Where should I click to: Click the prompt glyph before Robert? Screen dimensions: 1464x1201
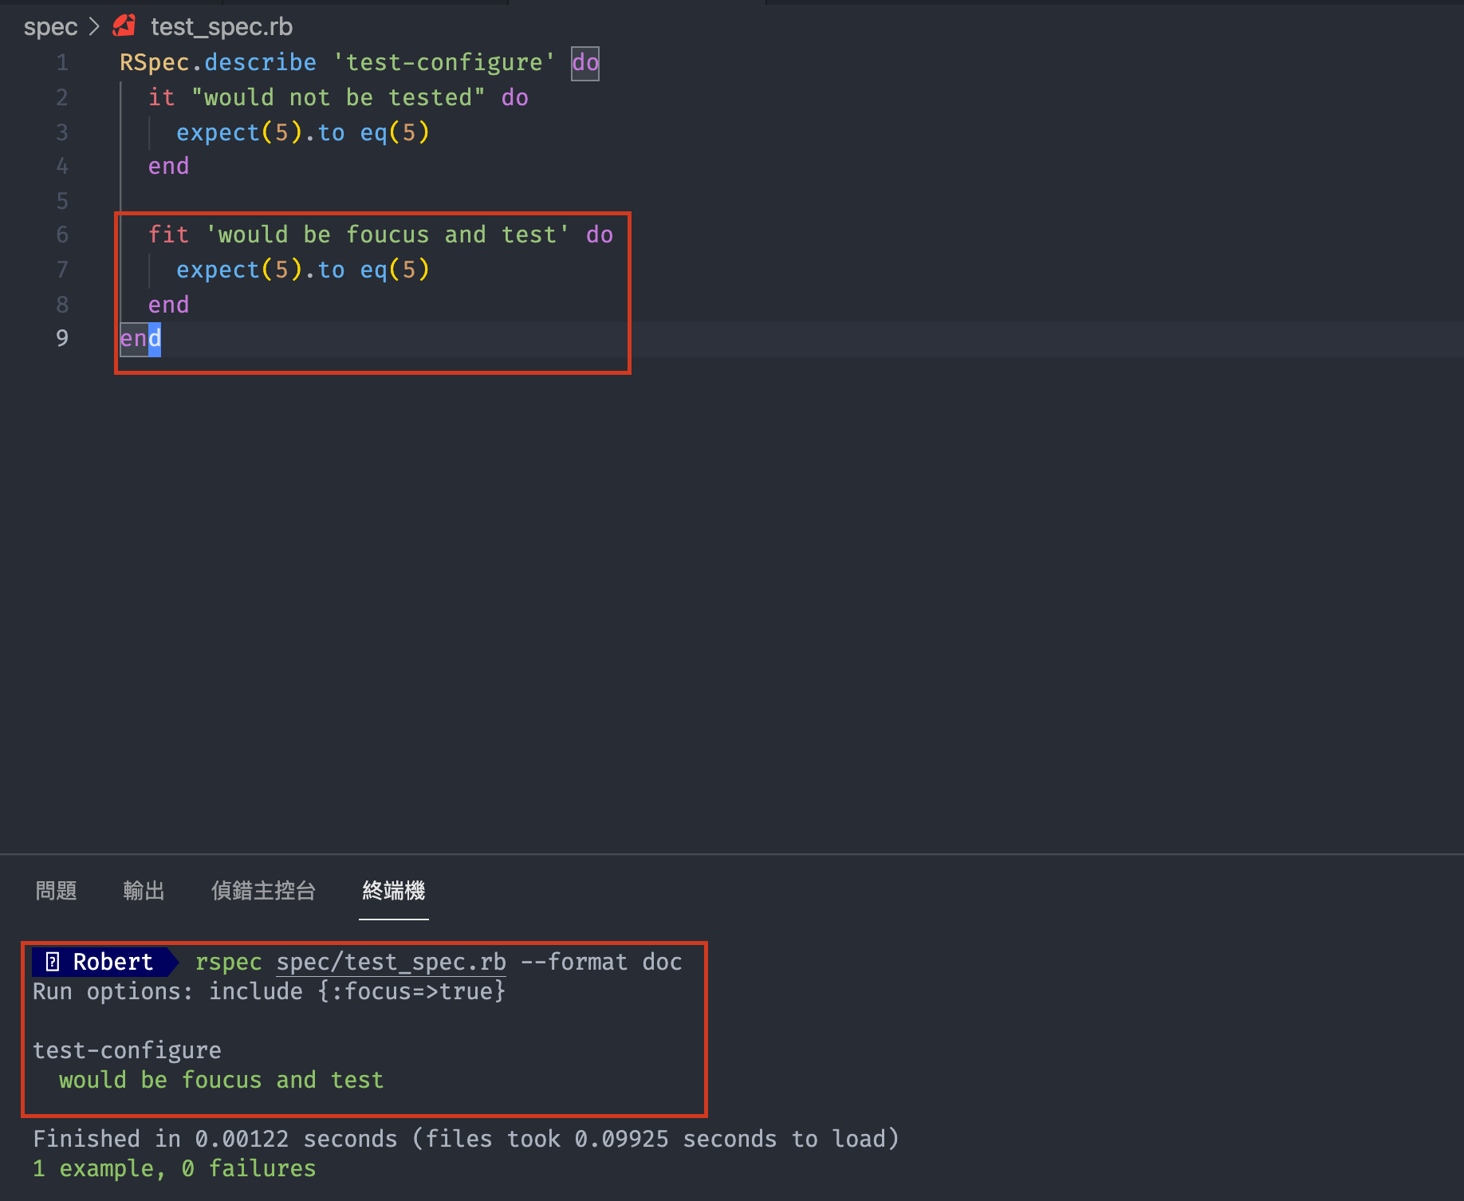[x=53, y=962]
